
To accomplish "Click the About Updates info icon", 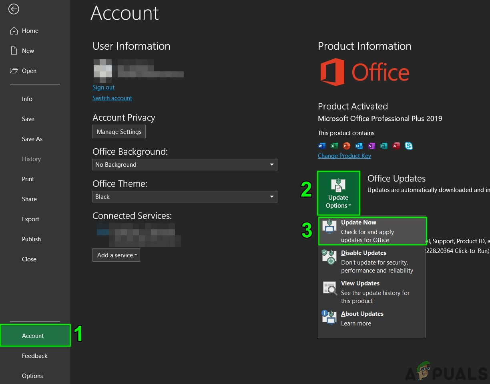I will [x=329, y=317].
